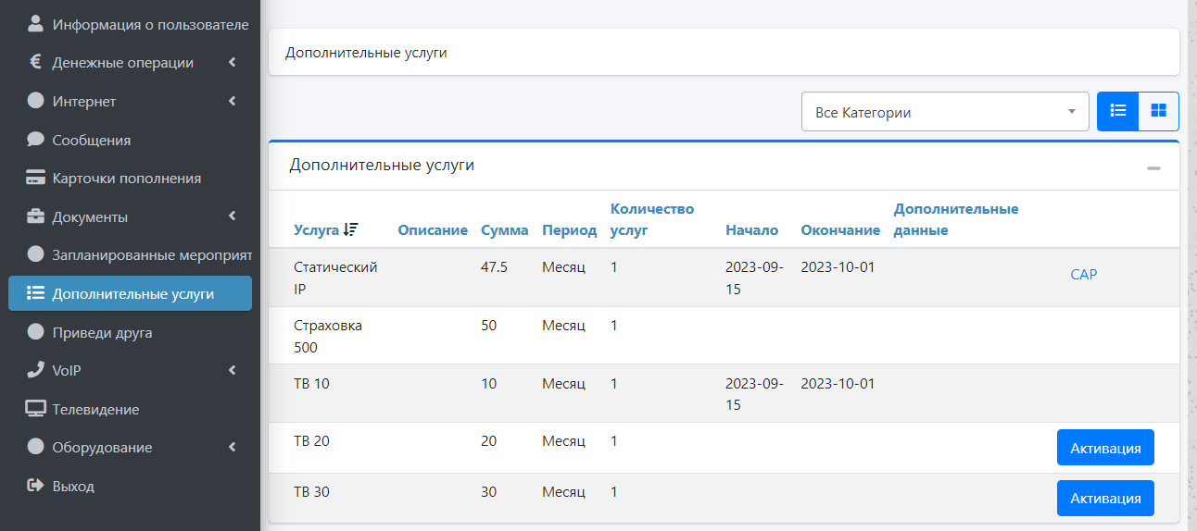Switch to grid view layout
The width and height of the screenshot is (1197, 531).
(x=1158, y=111)
